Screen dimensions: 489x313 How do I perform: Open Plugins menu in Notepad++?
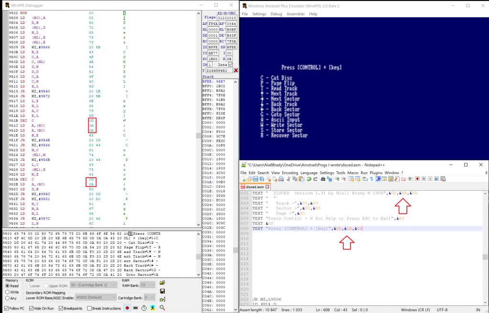[376, 173]
